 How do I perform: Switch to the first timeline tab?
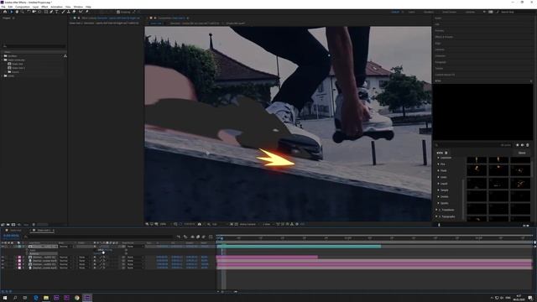click(15, 231)
